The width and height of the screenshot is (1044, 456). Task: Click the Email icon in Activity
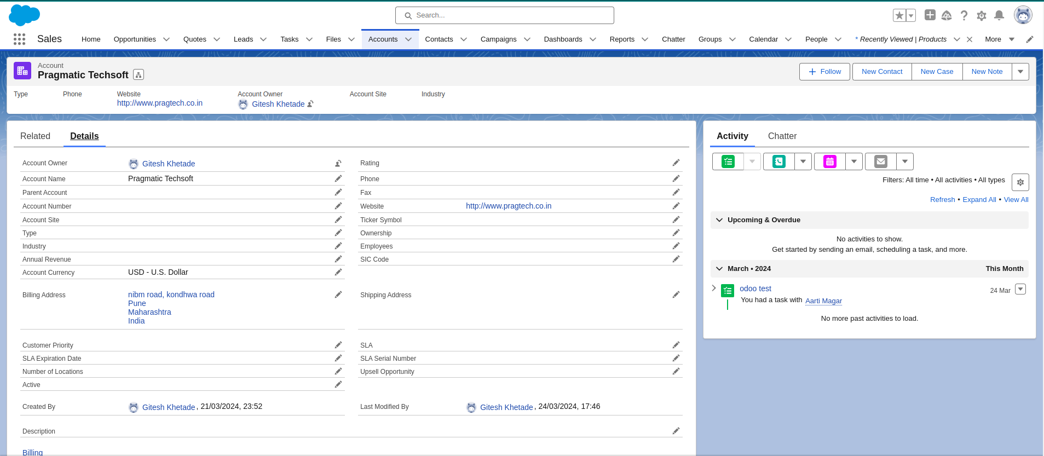881,161
